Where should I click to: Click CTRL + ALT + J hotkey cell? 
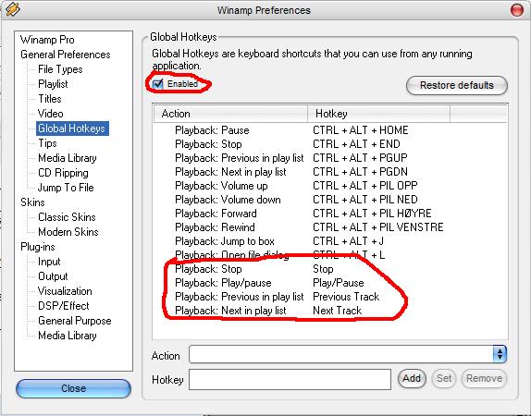348,241
